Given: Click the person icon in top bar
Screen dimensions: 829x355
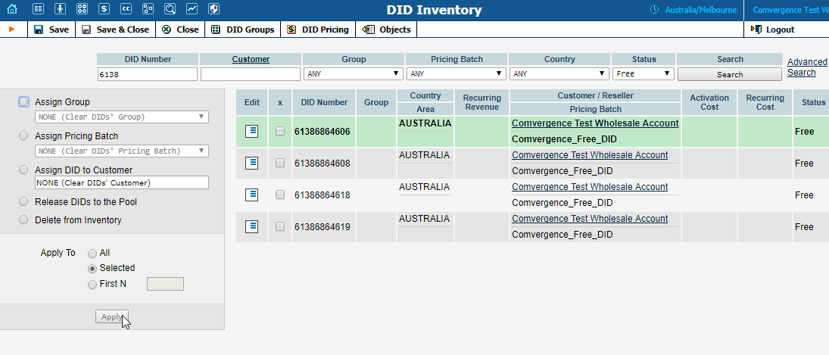Looking at the screenshot, I should 60,10.
